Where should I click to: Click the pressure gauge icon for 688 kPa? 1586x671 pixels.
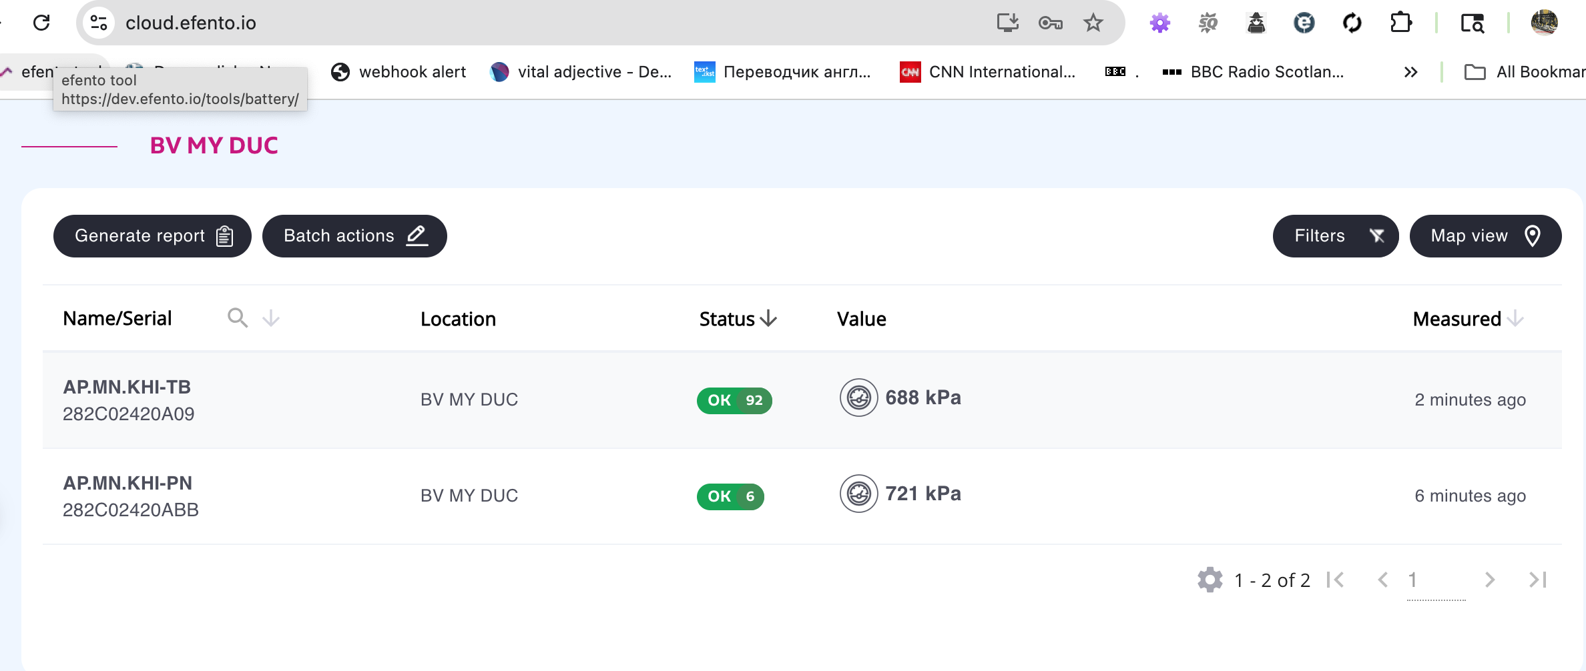tap(858, 398)
